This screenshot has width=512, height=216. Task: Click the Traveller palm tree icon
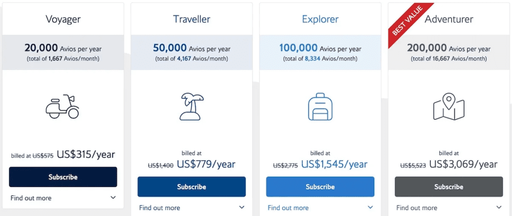click(x=191, y=106)
